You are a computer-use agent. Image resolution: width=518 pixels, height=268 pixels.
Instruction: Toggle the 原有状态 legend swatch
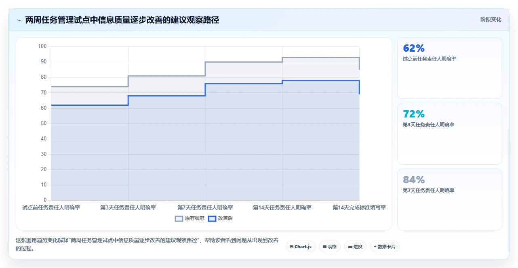[x=179, y=218]
